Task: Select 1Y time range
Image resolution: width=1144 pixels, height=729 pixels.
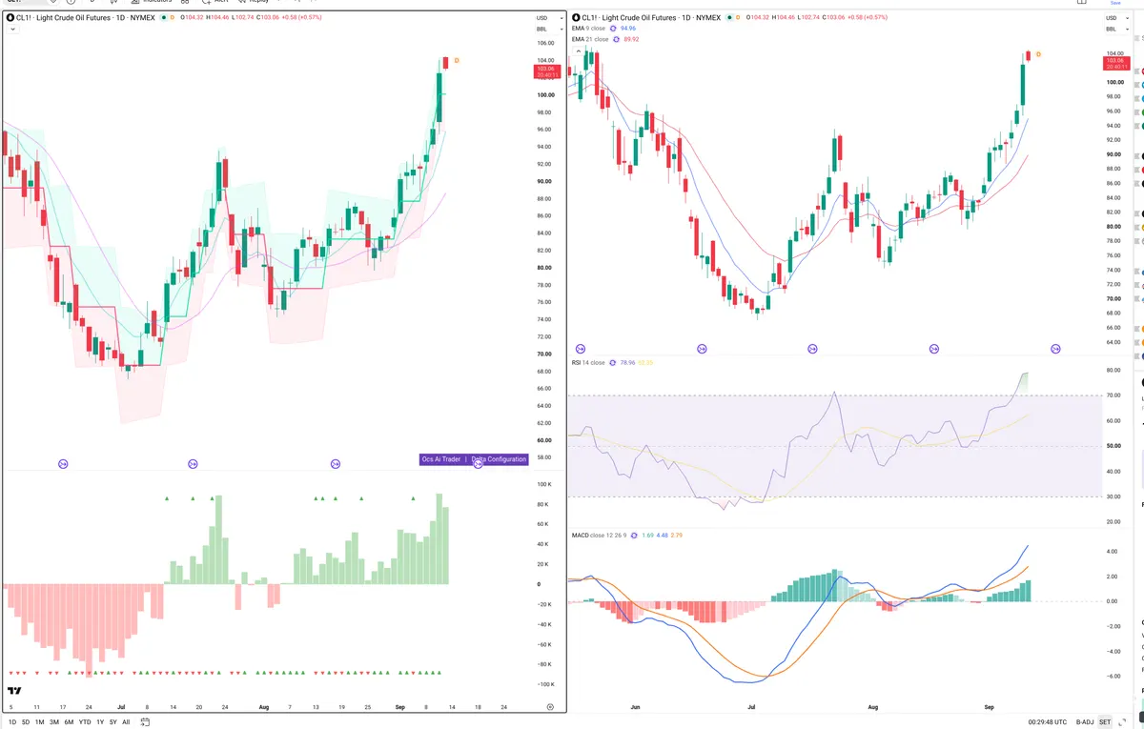Action: (x=99, y=722)
